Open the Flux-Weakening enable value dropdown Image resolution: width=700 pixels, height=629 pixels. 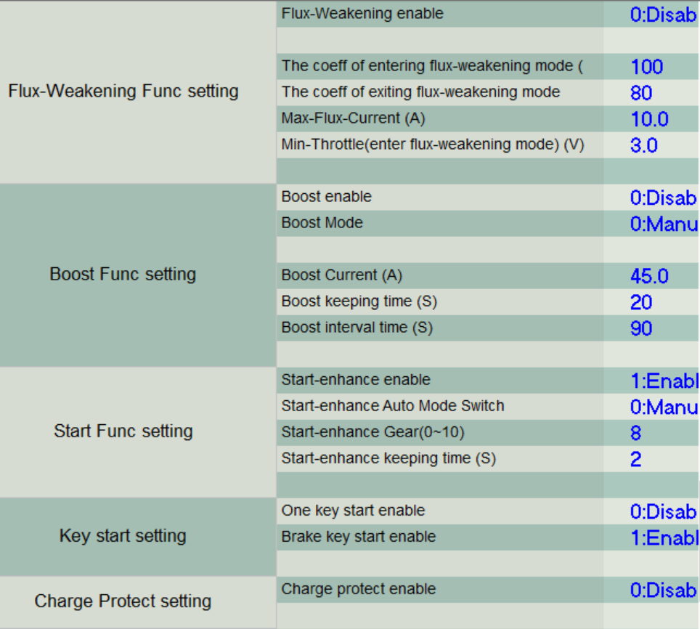point(662,15)
